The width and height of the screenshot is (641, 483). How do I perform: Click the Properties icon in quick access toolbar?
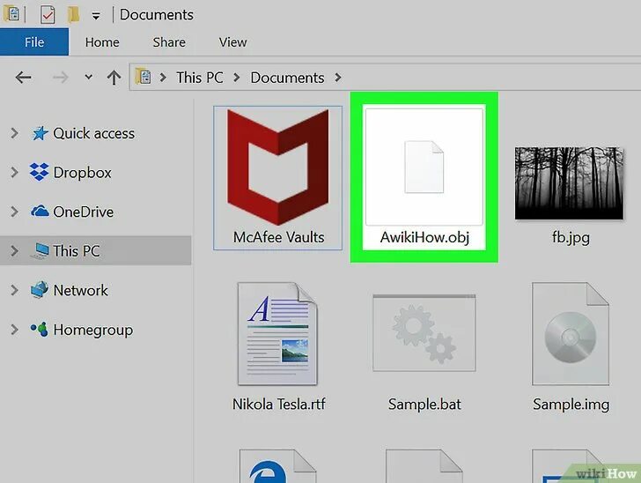pos(48,15)
